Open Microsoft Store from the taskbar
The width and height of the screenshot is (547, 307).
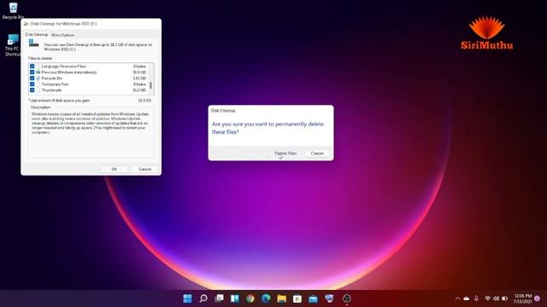pos(297,298)
